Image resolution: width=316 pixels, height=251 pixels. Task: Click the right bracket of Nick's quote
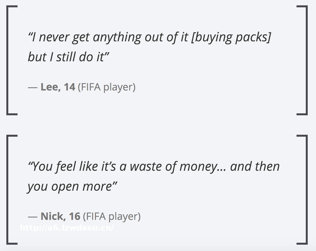305,189
